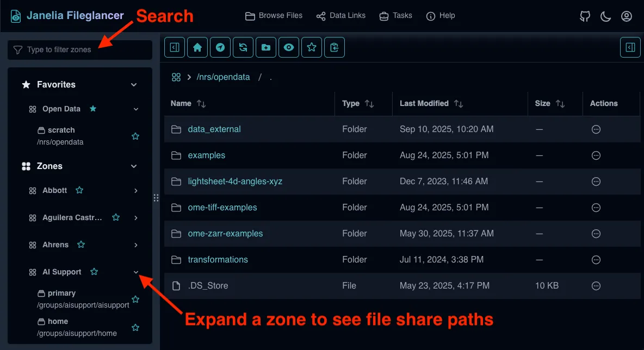
Task: Click the refresh icon in the toolbar
Action: (243, 47)
